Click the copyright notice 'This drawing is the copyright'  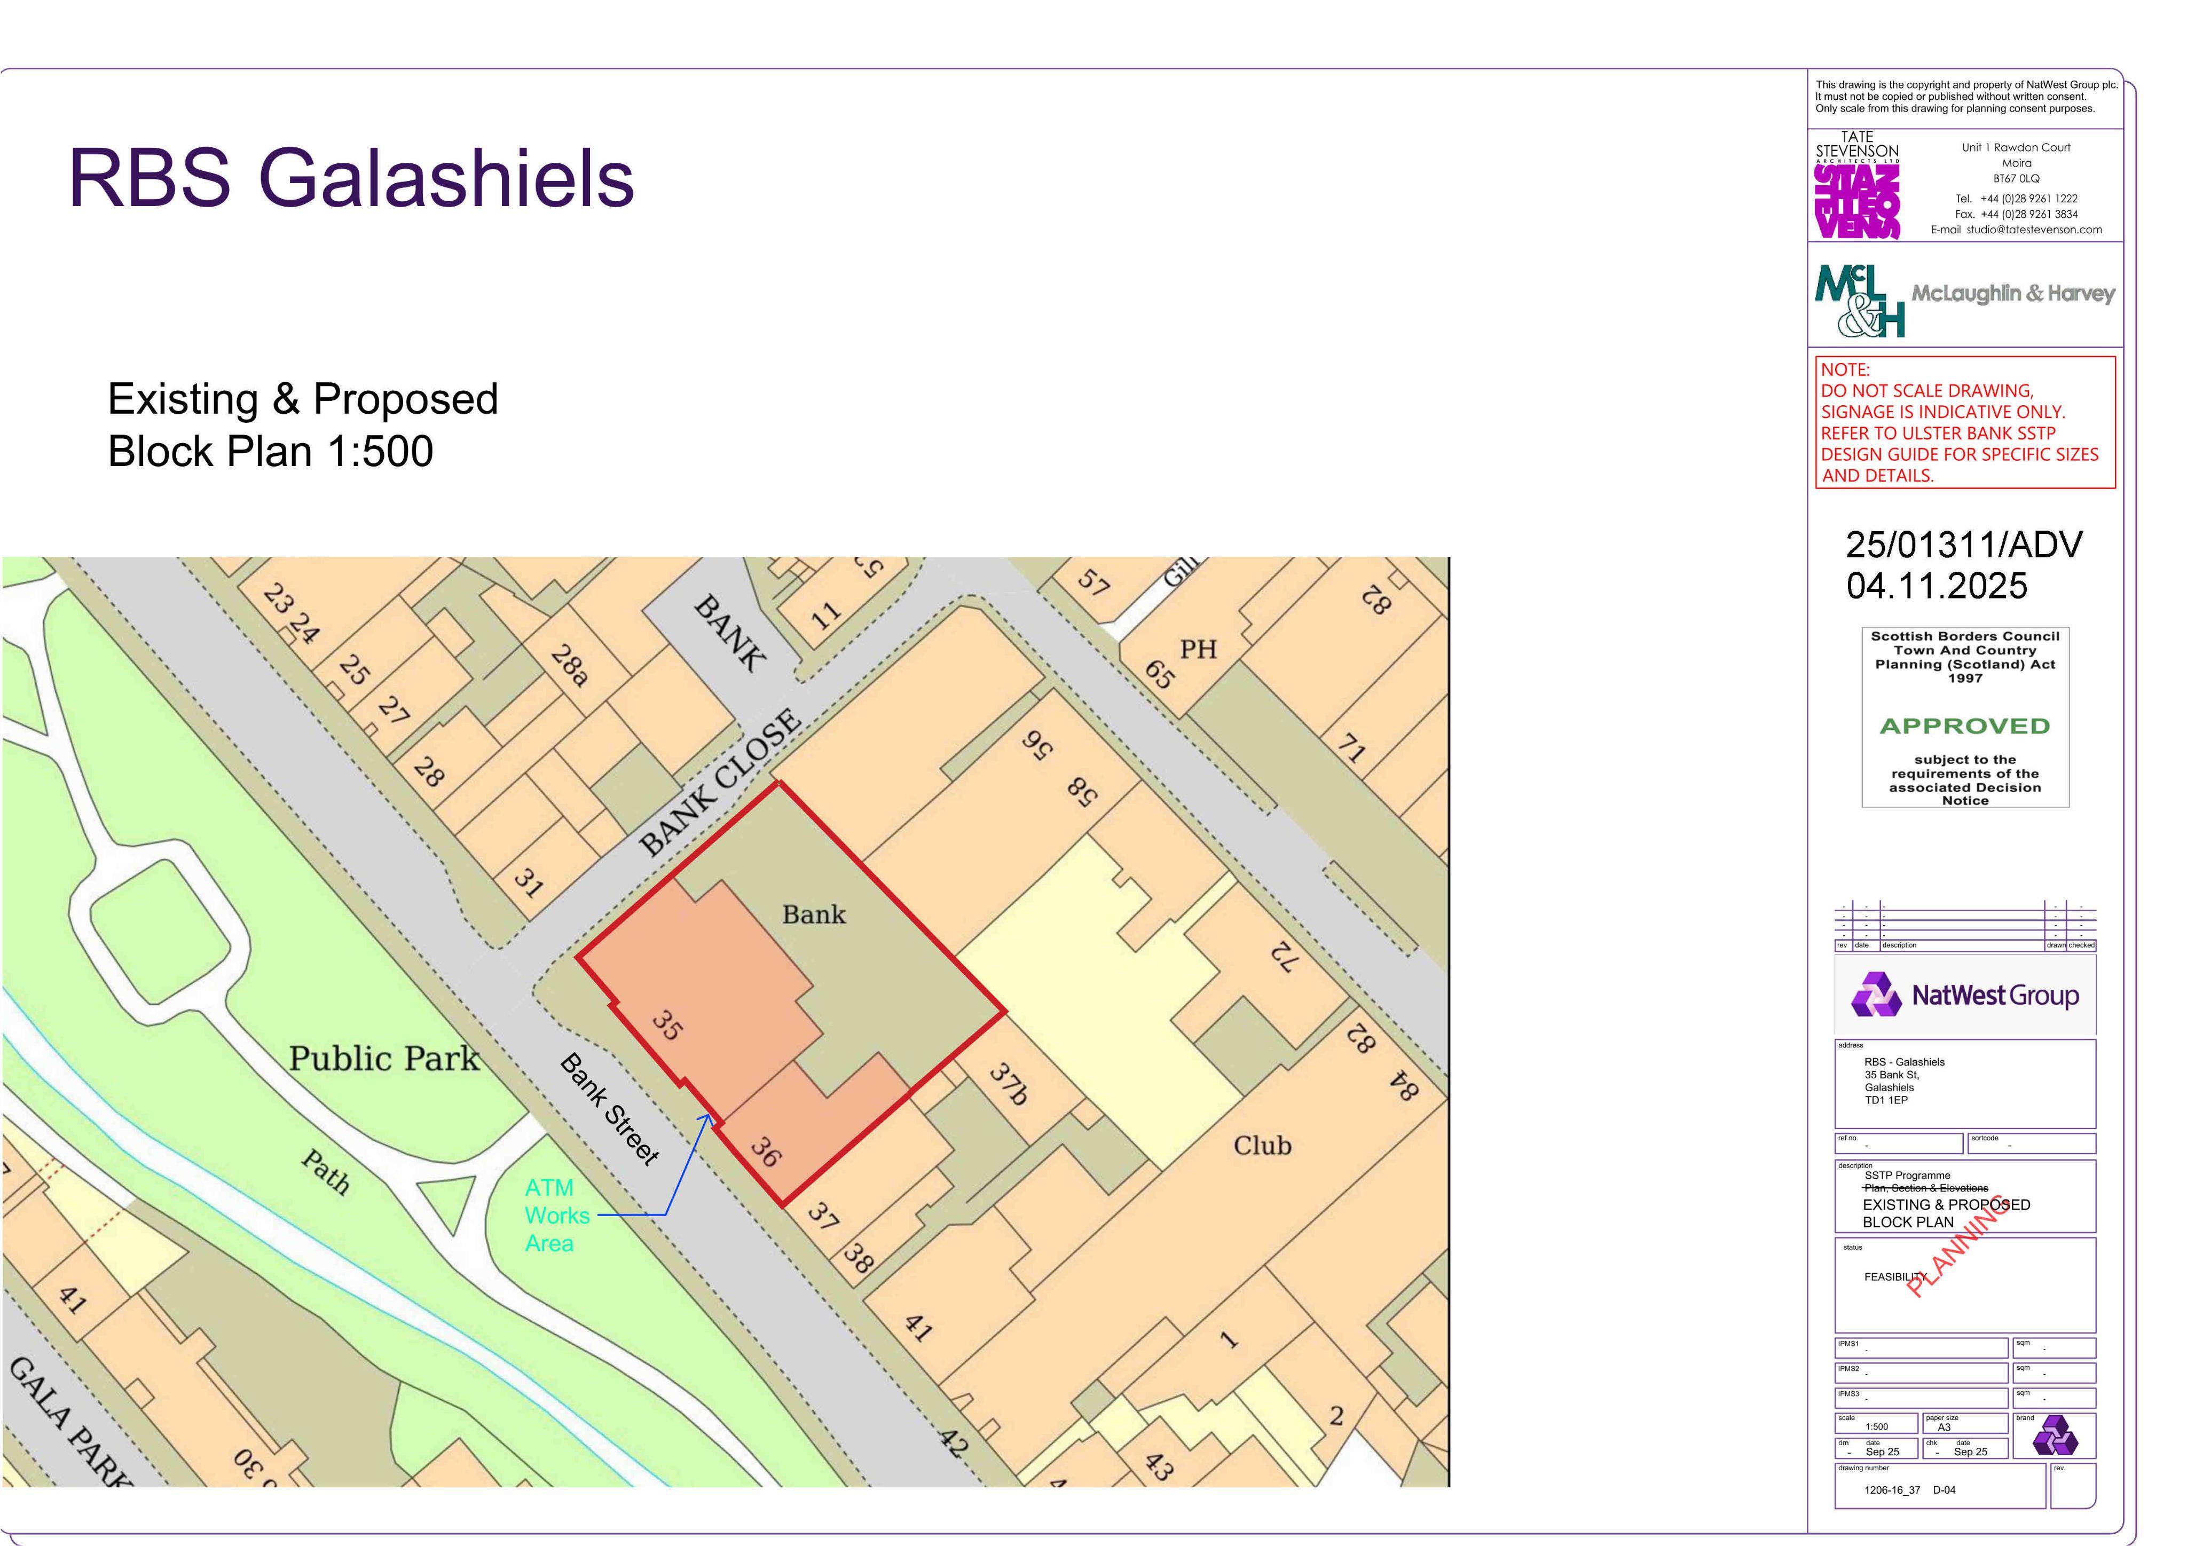[1966, 85]
